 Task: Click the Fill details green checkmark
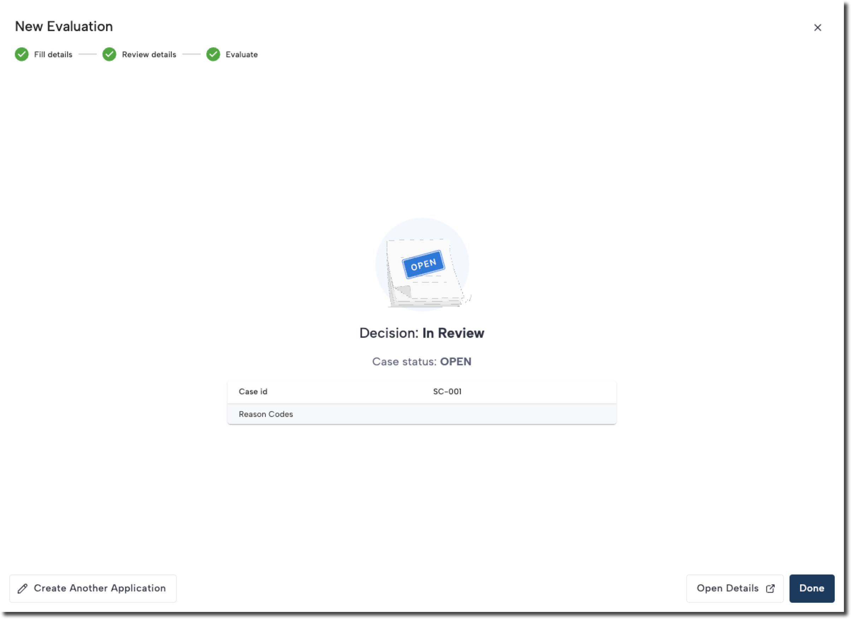[22, 54]
